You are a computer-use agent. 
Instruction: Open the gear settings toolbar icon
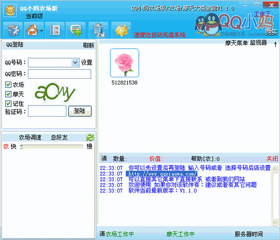[13, 30]
